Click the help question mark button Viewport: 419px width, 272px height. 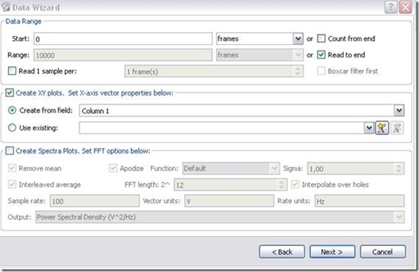click(x=390, y=7)
